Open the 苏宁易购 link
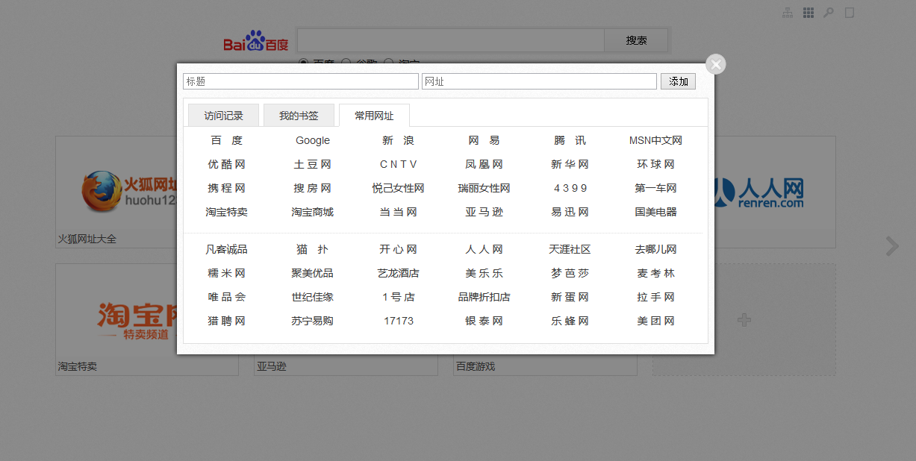 (313, 321)
